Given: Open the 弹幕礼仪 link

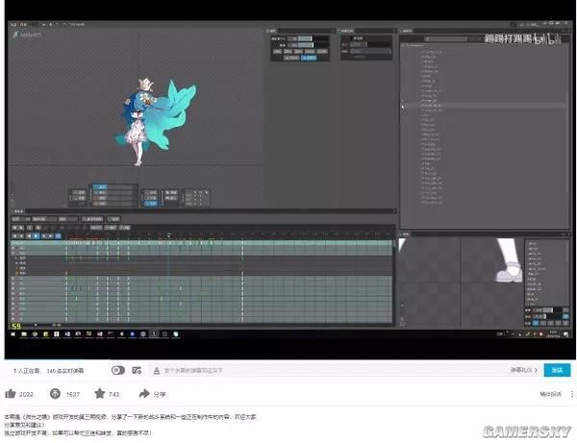Looking at the screenshot, I should [524, 370].
